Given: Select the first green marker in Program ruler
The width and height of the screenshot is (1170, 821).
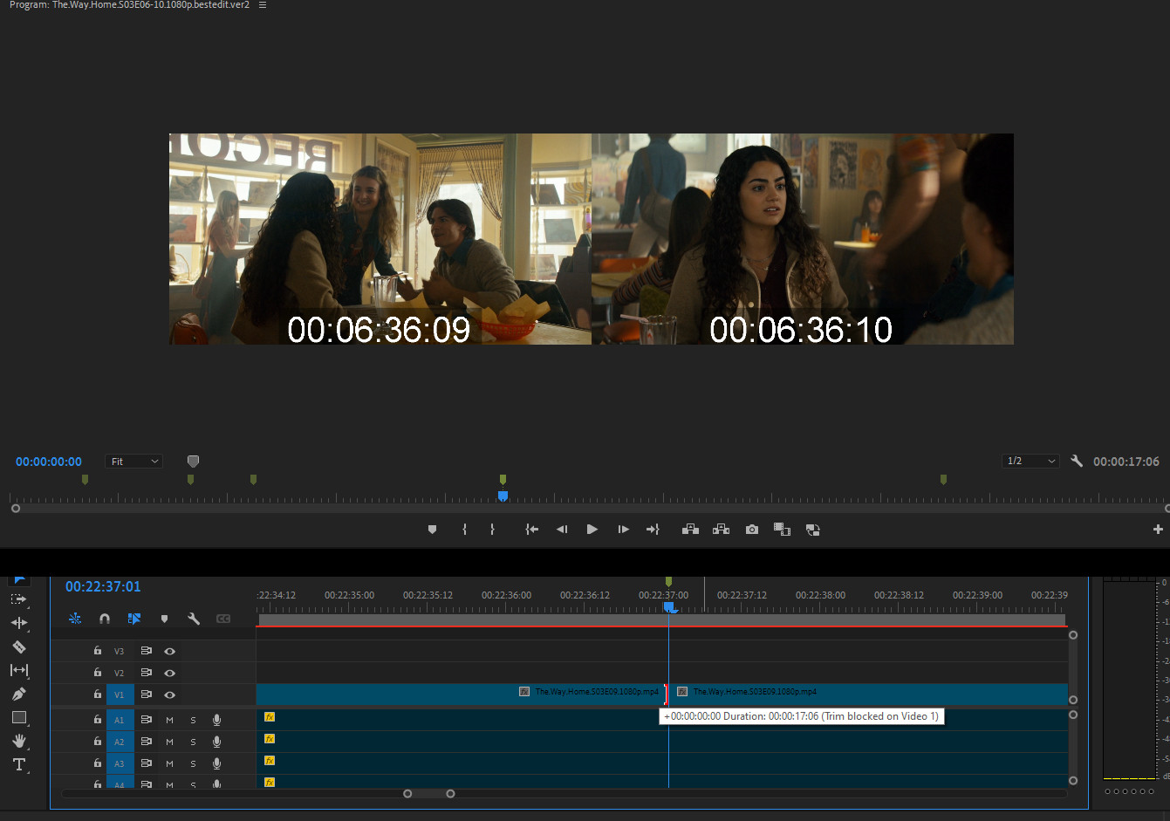Looking at the screenshot, I should click(x=85, y=479).
